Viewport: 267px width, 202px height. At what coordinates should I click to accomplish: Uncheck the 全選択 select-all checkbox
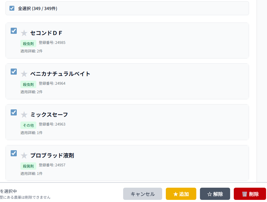[12, 8]
